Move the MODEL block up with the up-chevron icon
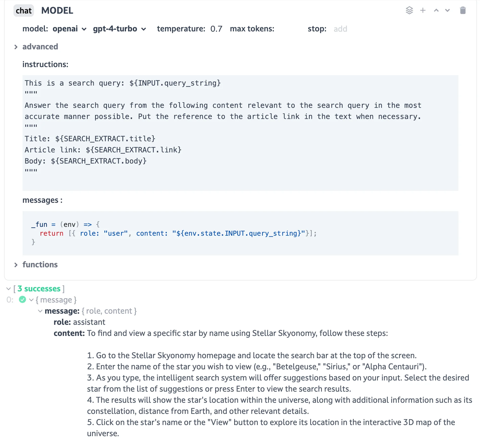The image size is (480, 443). tap(436, 10)
